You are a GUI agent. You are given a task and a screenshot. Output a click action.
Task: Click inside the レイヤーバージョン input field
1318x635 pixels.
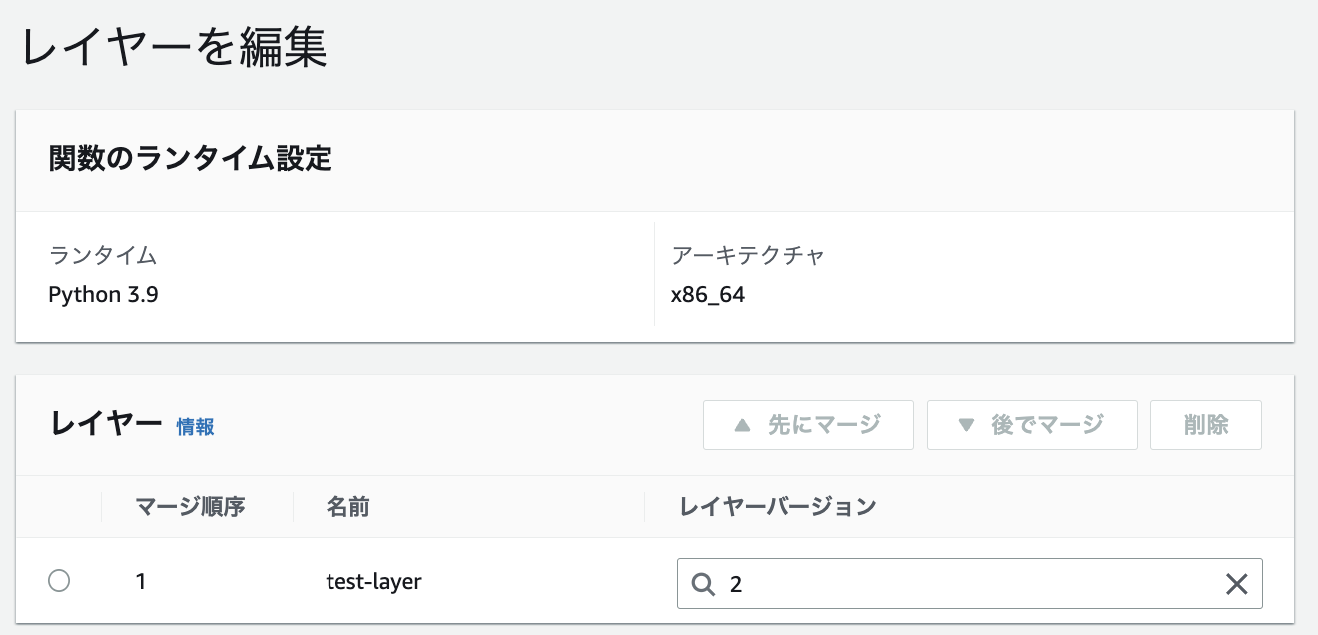[949, 583]
